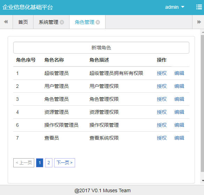Click 授权 for 查看员 row

(162, 138)
